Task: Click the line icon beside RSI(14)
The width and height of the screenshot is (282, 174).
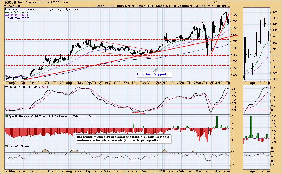Action: click(x=6, y=146)
